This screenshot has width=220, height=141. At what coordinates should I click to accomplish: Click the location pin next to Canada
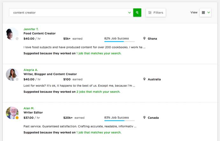[x=144, y=117]
